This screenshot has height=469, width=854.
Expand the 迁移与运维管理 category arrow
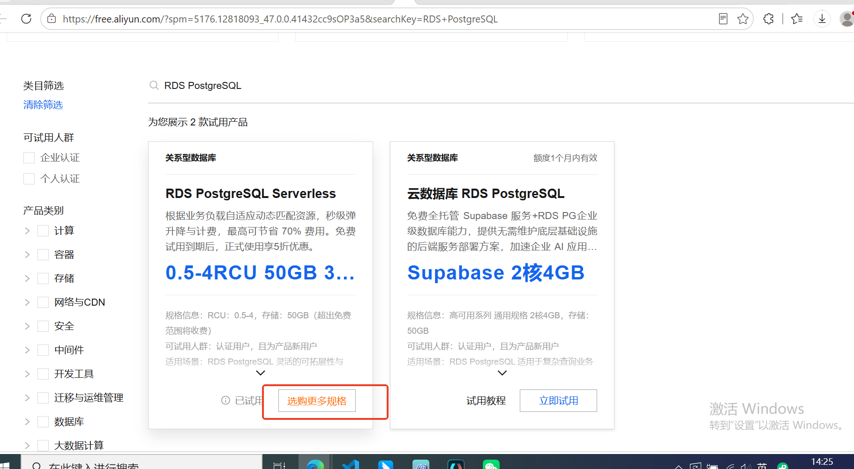(x=27, y=398)
